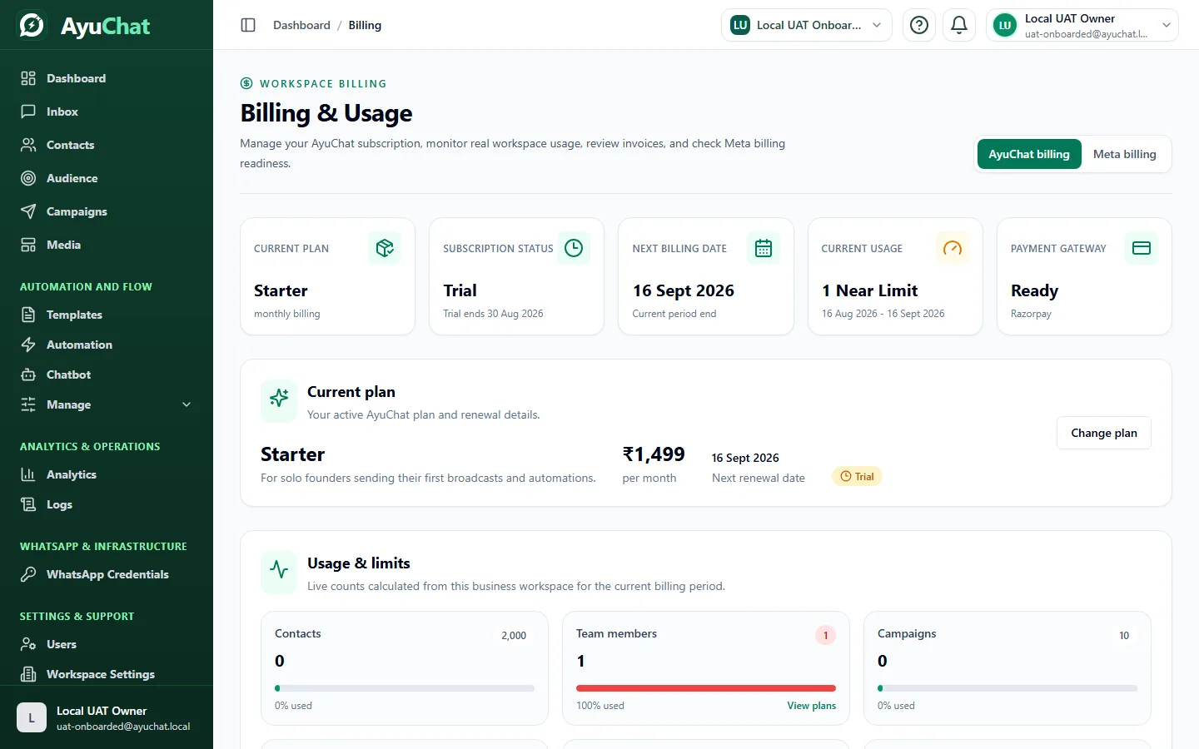
Task: Click the '1 Near Limit' usage text
Action: point(869,290)
